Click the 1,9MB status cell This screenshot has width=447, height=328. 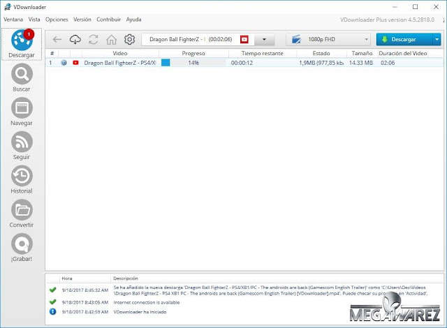(x=321, y=63)
